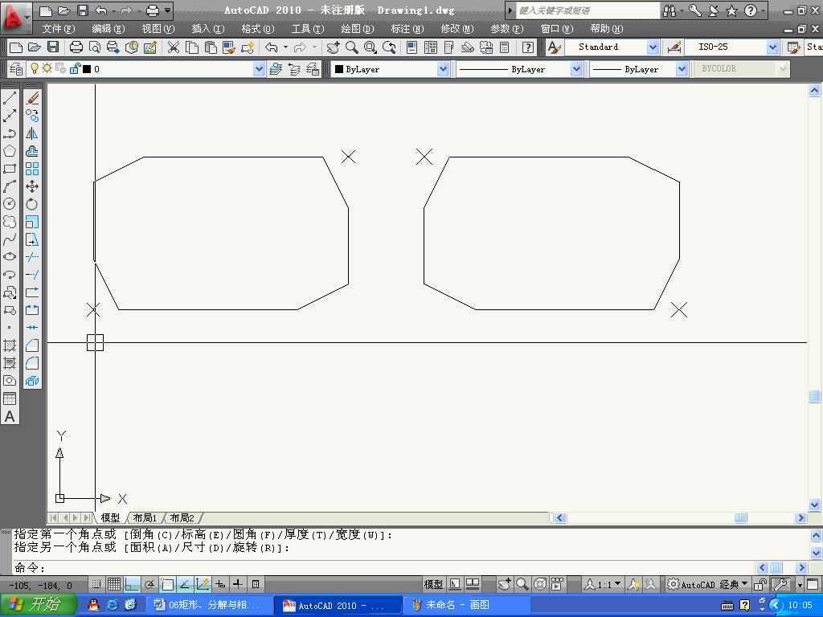Toggle Grid display in status bar

(x=114, y=584)
